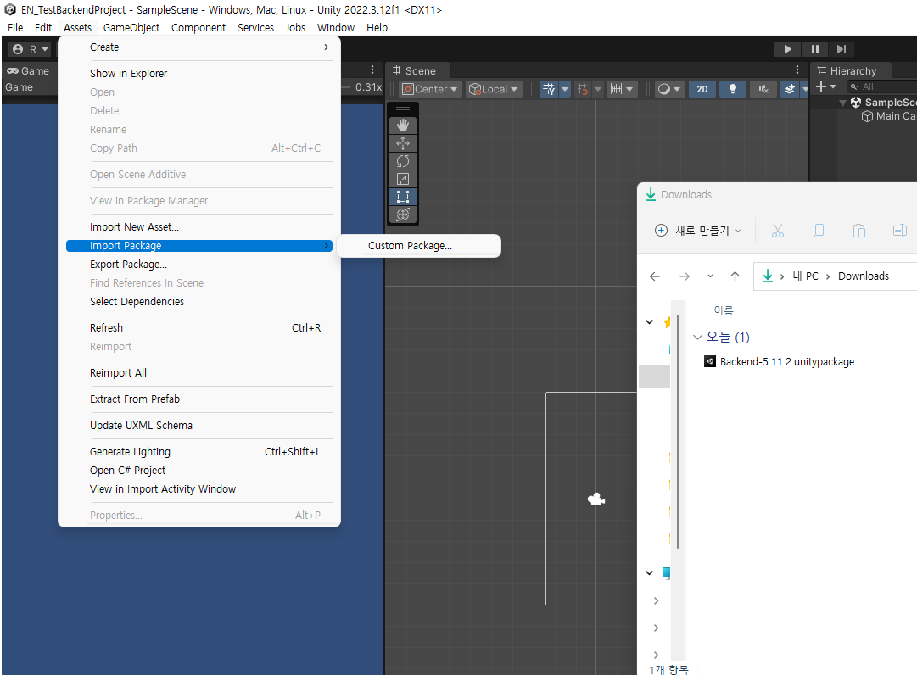Toggle scene lighting with the lightbulb button

[x=732, y=89]
